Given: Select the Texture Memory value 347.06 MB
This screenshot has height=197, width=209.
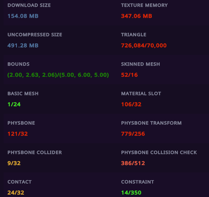Looking at the screenshot, I should [x=136, y=16].
